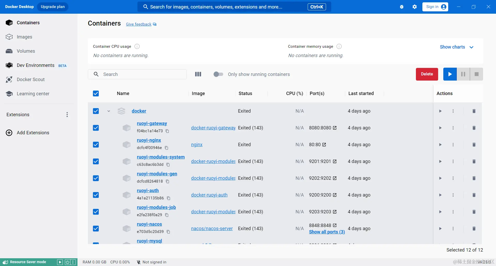
Task: Delete the ruoyi-gateway container
Action: click(474, 128)
